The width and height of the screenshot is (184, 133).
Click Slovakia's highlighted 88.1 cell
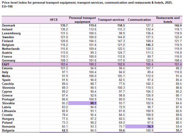pyautogui.click(x=82, y=103)
